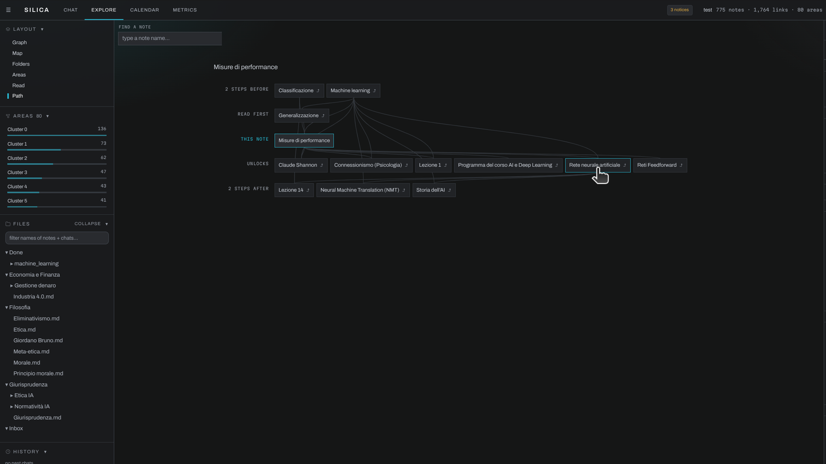Click arrow icon on Programma del corso chip
Viewport: 826px width, 464px height.
[557, 165]
